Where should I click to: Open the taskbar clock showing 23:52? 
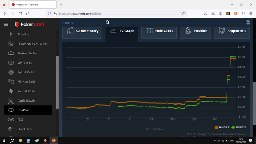[x=241, y=141]
